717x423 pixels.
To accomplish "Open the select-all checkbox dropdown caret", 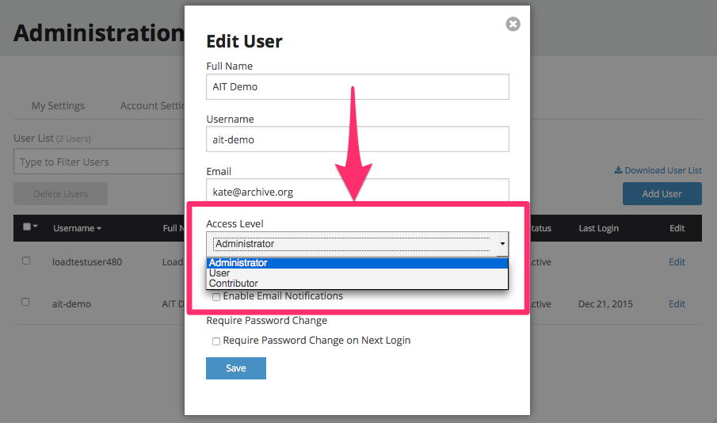I will click(x=36, y=227).
